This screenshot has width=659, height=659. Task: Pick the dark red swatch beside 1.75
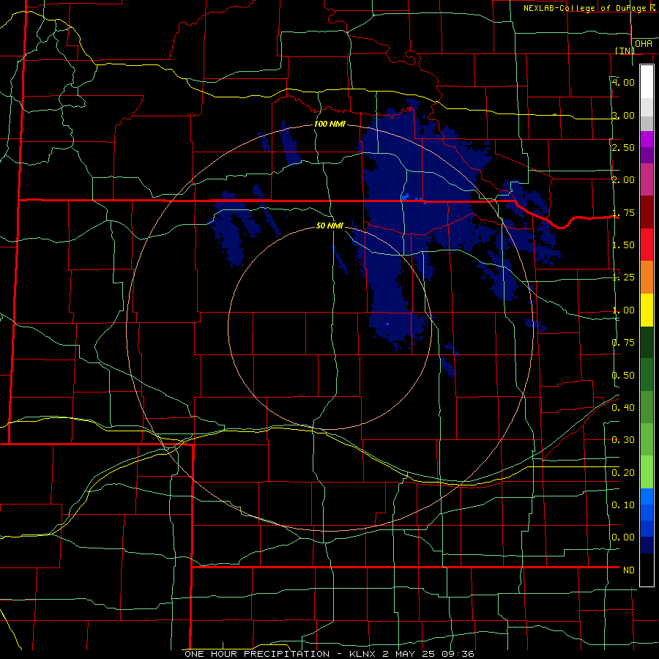[x=647, y=212]
